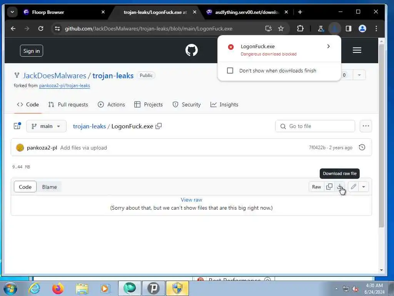Expand the file tree side panel
The width and height of the screenshot is (394, 296).
(x=17, y=126)
